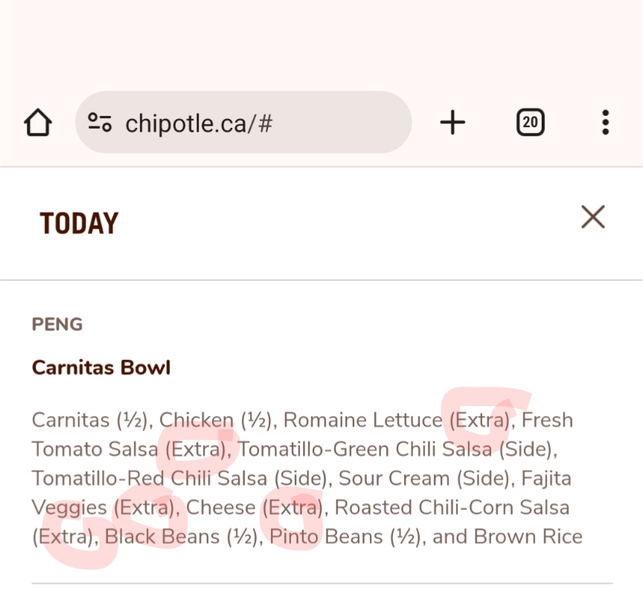Image resolution: width=643 pixels, height=589 pixels.
Task: Open the three-dot browser menu
Action: click(605, 122)
